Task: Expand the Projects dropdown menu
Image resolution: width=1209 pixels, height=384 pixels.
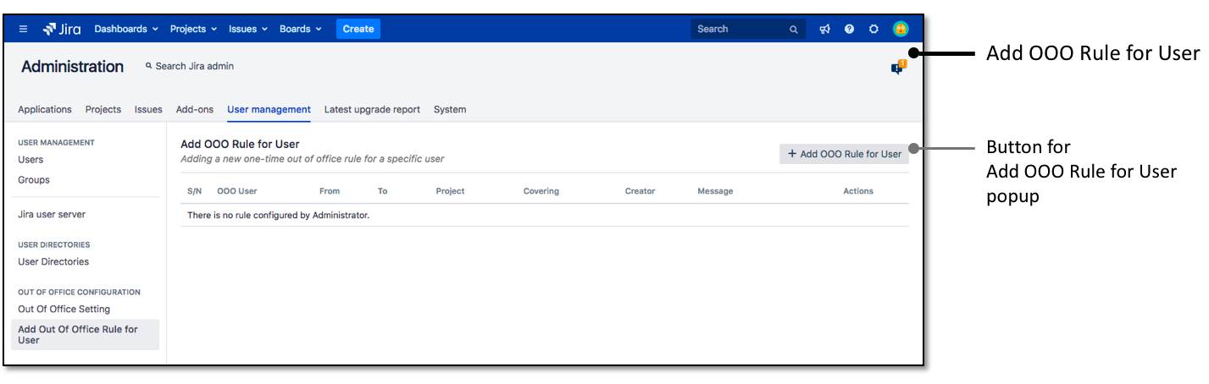Action: (x=193, y=29)
